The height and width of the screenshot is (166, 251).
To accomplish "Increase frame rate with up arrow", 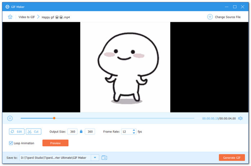I will (x=134, y=130).
